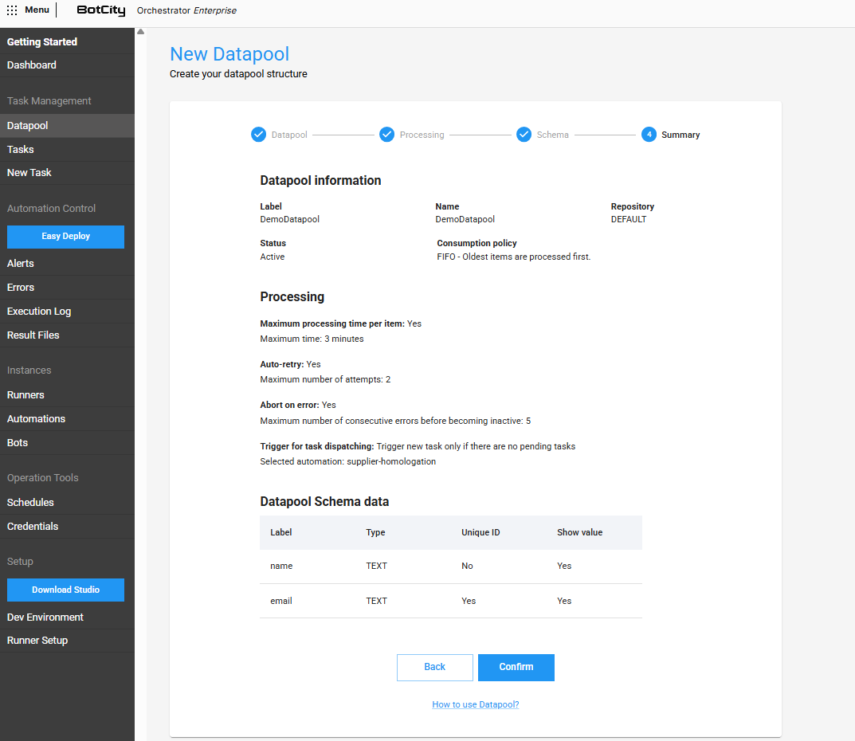Navigate to Runners in sidebar
Viewport: 855px width, 741px height.
(x=25, y=395)
